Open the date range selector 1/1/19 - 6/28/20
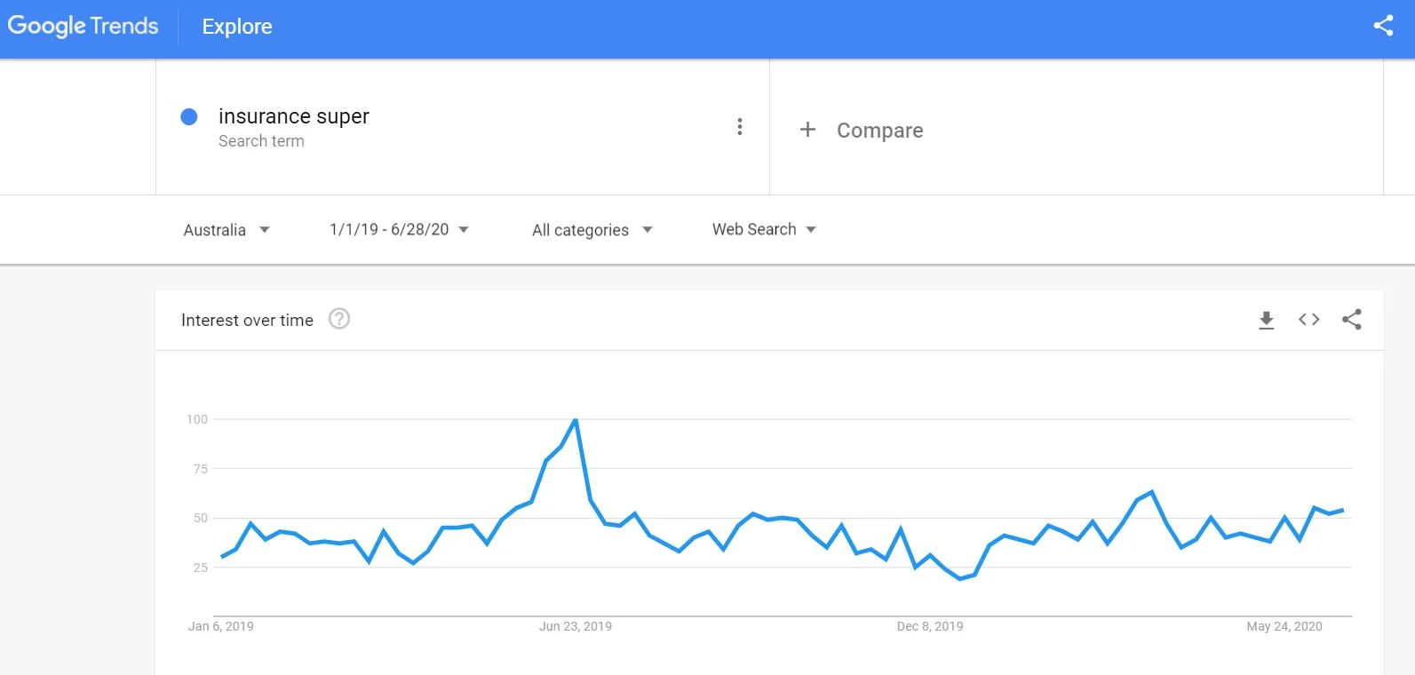 [397, 229]
